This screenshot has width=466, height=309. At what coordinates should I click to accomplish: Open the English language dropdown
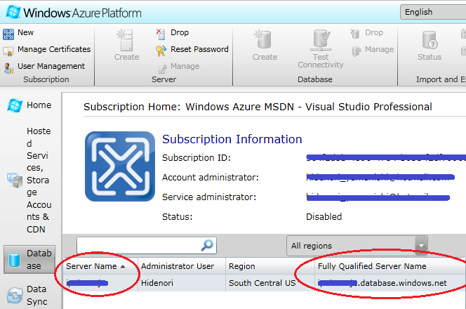pyautogui.click(x=433, y=12)
